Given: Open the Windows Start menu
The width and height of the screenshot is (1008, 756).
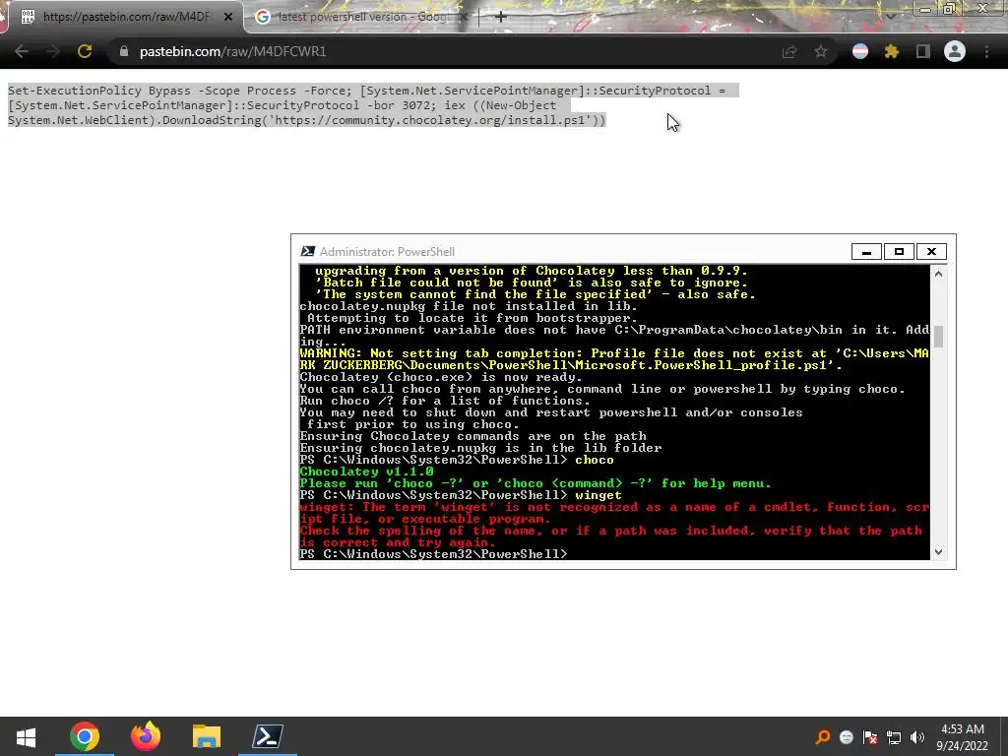Looking at the screenshot, I should [26, 736].
